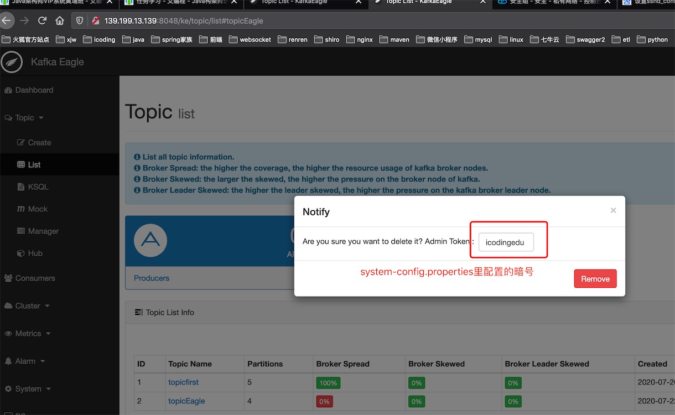Open the python bookmark folder
Image resolution: width=675 pixels, height=415 pixels.
(652, 40)
